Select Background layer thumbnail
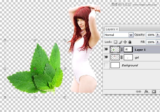This screenshot has width=160, height=112. click(x=115, y=65)
